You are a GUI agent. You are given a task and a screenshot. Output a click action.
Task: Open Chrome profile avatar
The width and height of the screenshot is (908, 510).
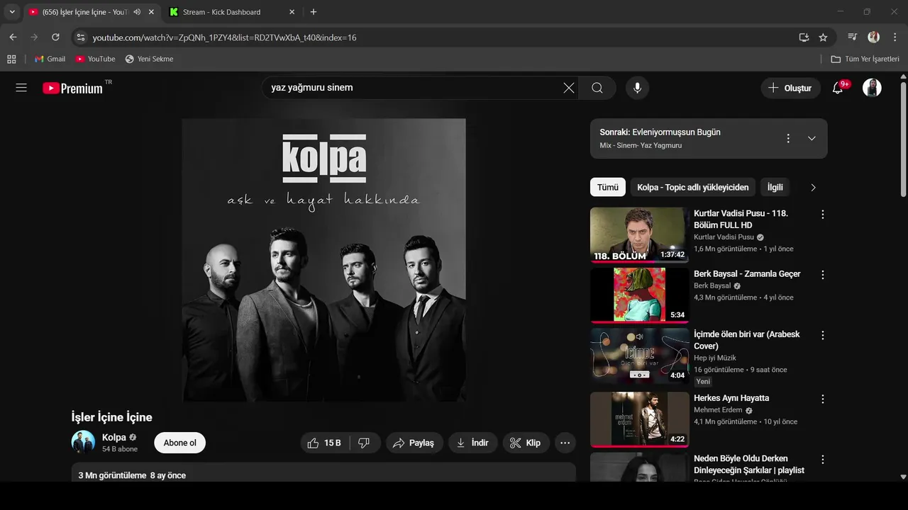pyautogui.click(x=873, y=37)
